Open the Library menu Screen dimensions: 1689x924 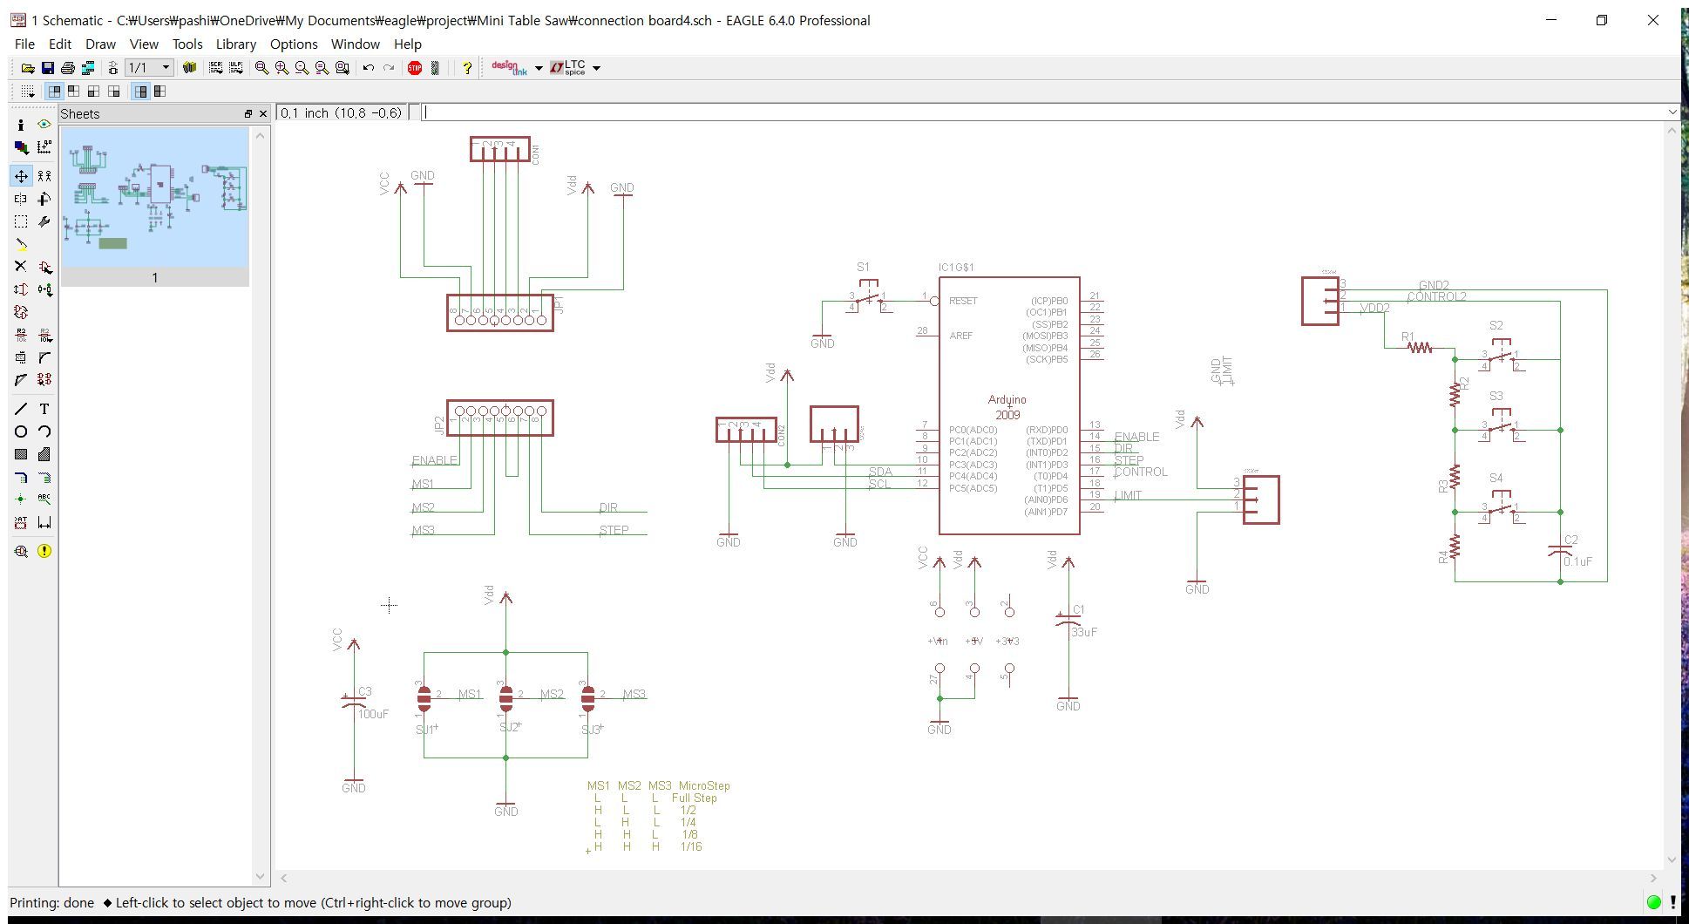[x=235, y=44]
